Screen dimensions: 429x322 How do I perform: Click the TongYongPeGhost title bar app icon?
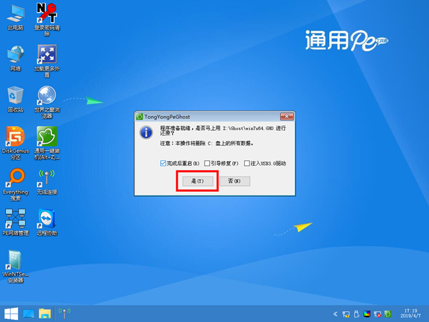(139, 117)
